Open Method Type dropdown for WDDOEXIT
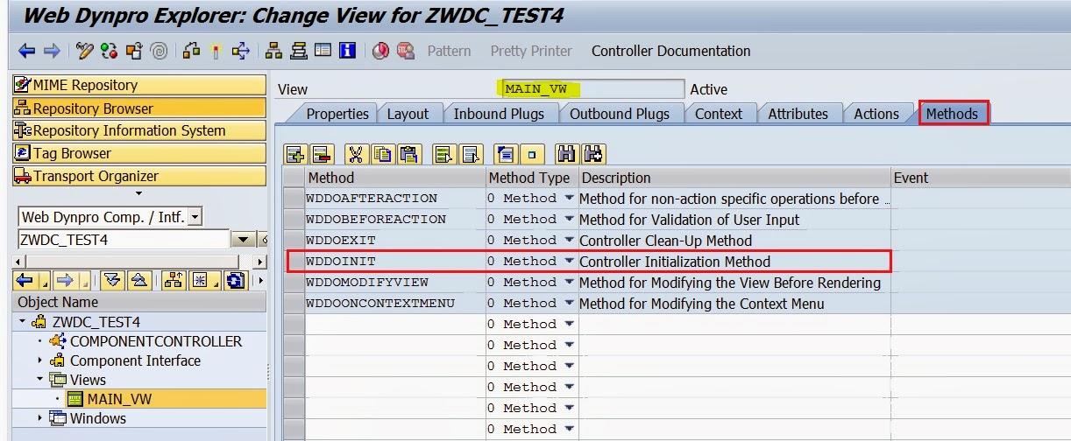The width and height of the screenshot is (1071, 441). [x=569, y=240]
